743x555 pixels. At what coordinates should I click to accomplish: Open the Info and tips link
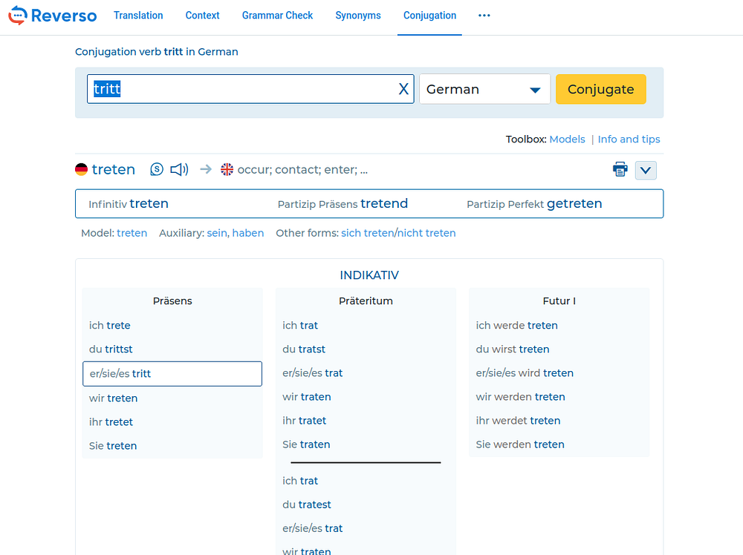point(629,139)
